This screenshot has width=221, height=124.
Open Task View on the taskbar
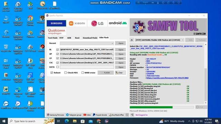point(58,121)
